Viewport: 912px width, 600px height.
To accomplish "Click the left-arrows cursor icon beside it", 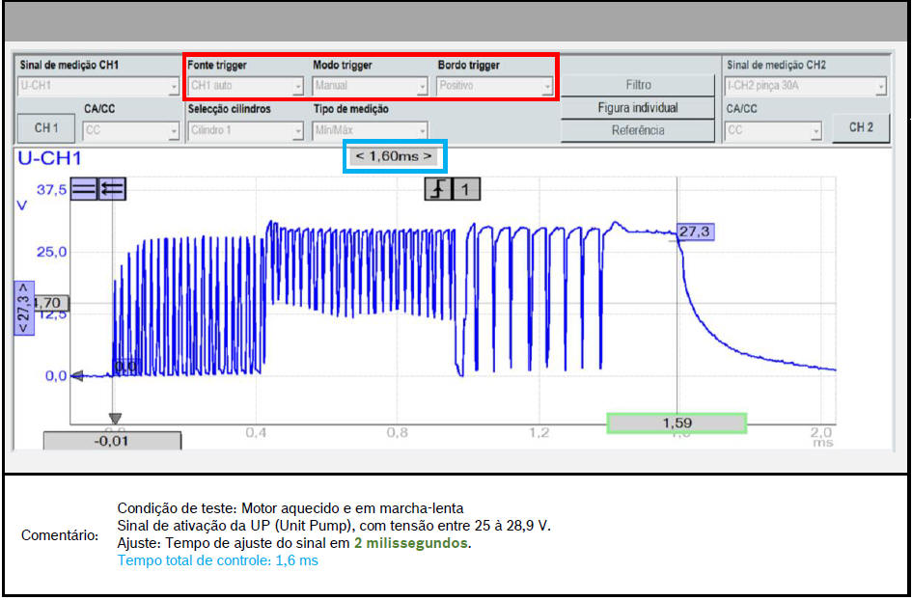I will (x=112, y=190).
